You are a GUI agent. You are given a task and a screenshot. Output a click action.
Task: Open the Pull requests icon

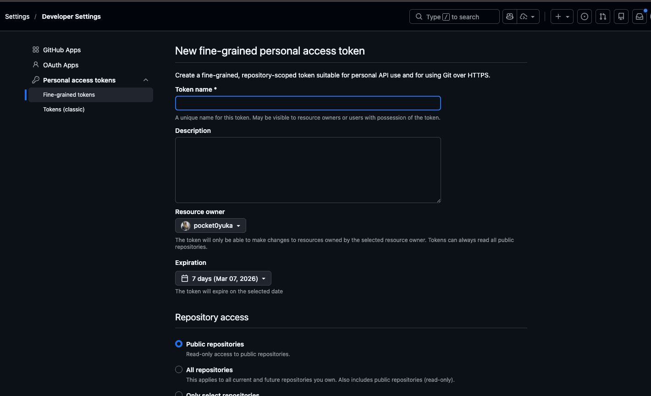click(603, 16)
